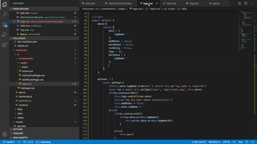Change Tab Size: 4 indentation
Image resolution: width=257 pixels, height=144 pixels.
tap(214, 142)
